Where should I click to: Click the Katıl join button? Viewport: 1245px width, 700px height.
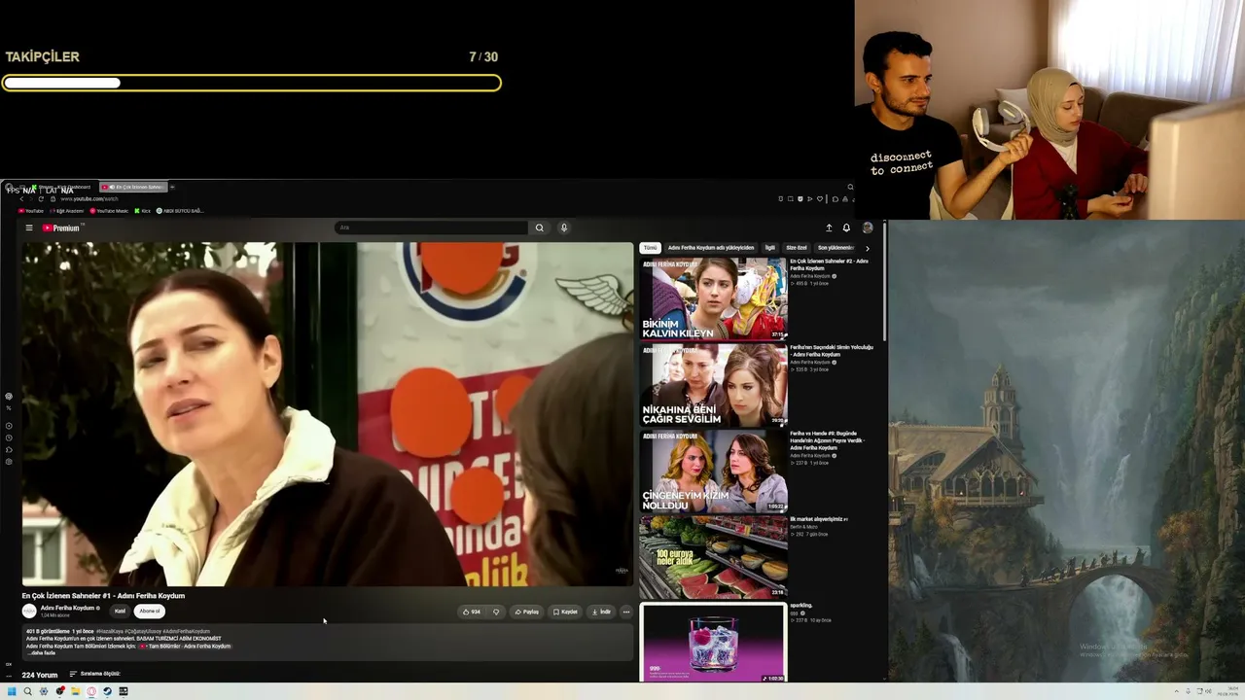120,612
